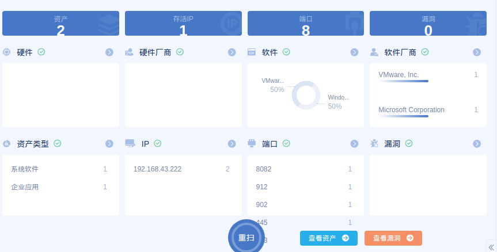497x252 pixels.
Task: Click the Microsoft Corporation progress bar
Action: coord(403,116)
